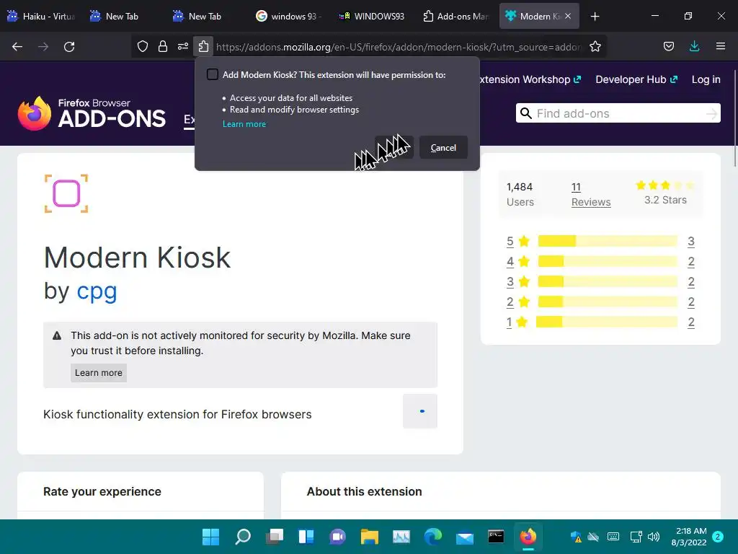Switch to the second New Tab
The width and height of the screenshot is (738, 554).
204,16
